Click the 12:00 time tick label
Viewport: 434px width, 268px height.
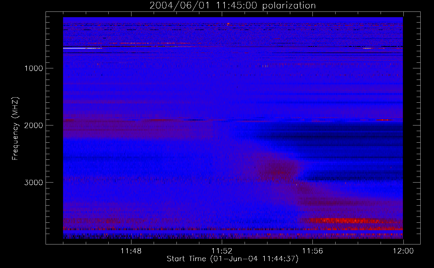(x=403, y=251)
